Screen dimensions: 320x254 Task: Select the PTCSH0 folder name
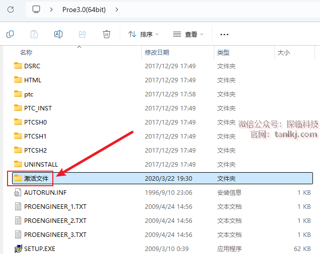36,122
